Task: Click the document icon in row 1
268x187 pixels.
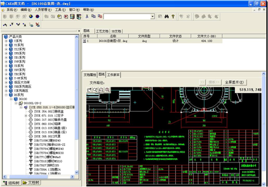Action: click(84, 41)
